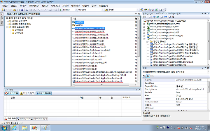Open Start Page via main toolbar icon

pyautogui.click(x=157, y=10)
